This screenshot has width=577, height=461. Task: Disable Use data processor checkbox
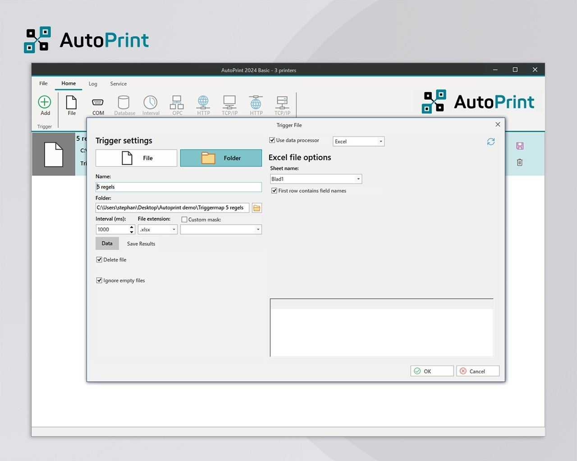[x=272, y=140]
